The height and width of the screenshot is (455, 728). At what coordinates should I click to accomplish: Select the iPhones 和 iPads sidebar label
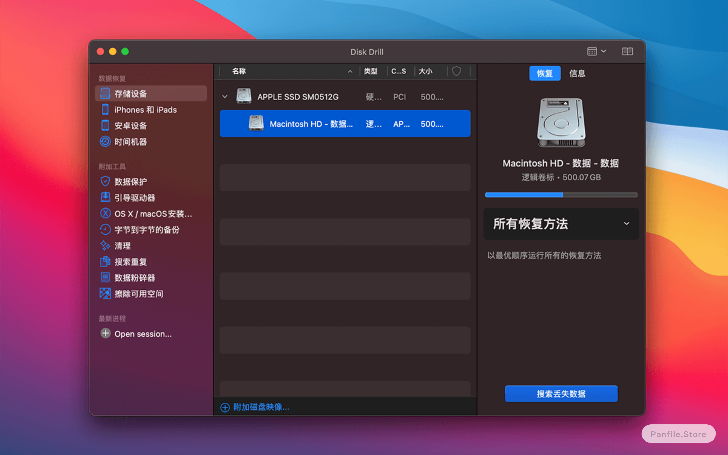click(146, 110)
